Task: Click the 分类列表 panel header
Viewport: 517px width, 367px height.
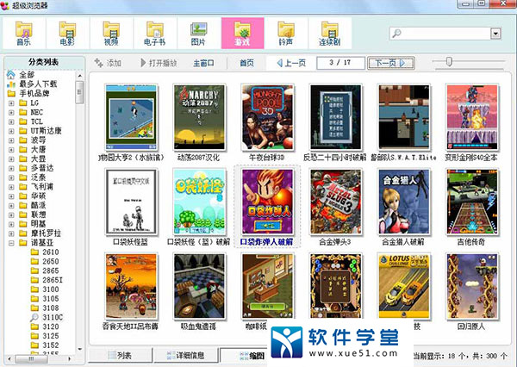Action: (44, 62)
